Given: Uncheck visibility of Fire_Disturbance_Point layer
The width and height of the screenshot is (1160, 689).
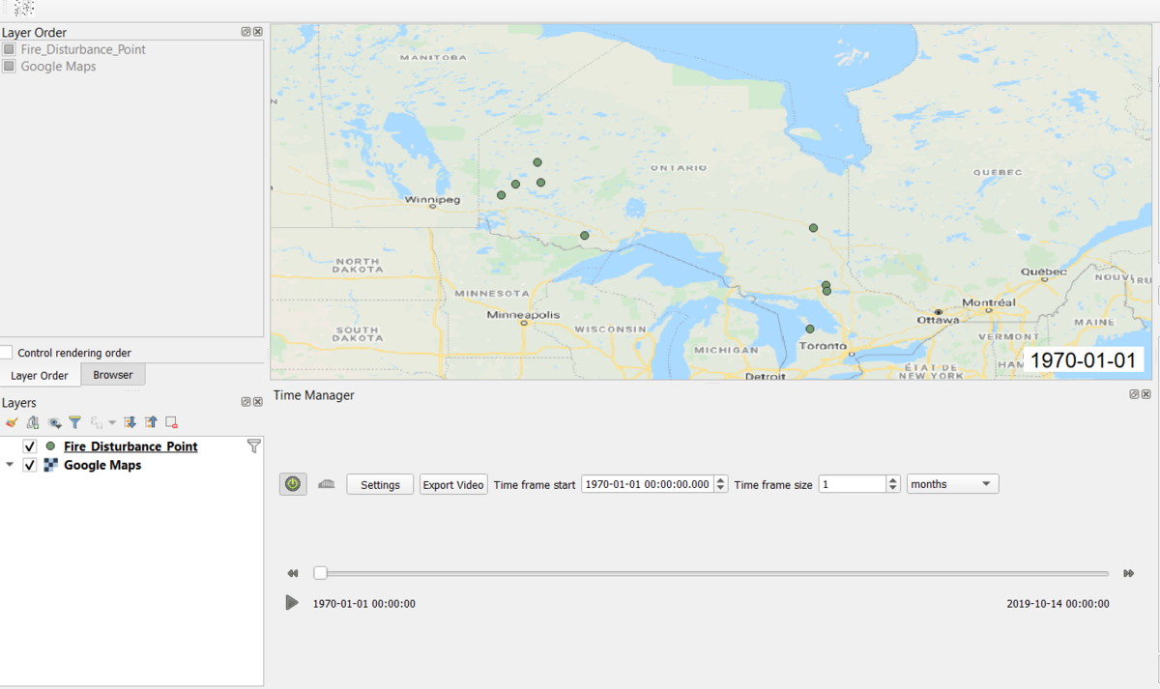Looking at the screenshot, I should [28, 446].
